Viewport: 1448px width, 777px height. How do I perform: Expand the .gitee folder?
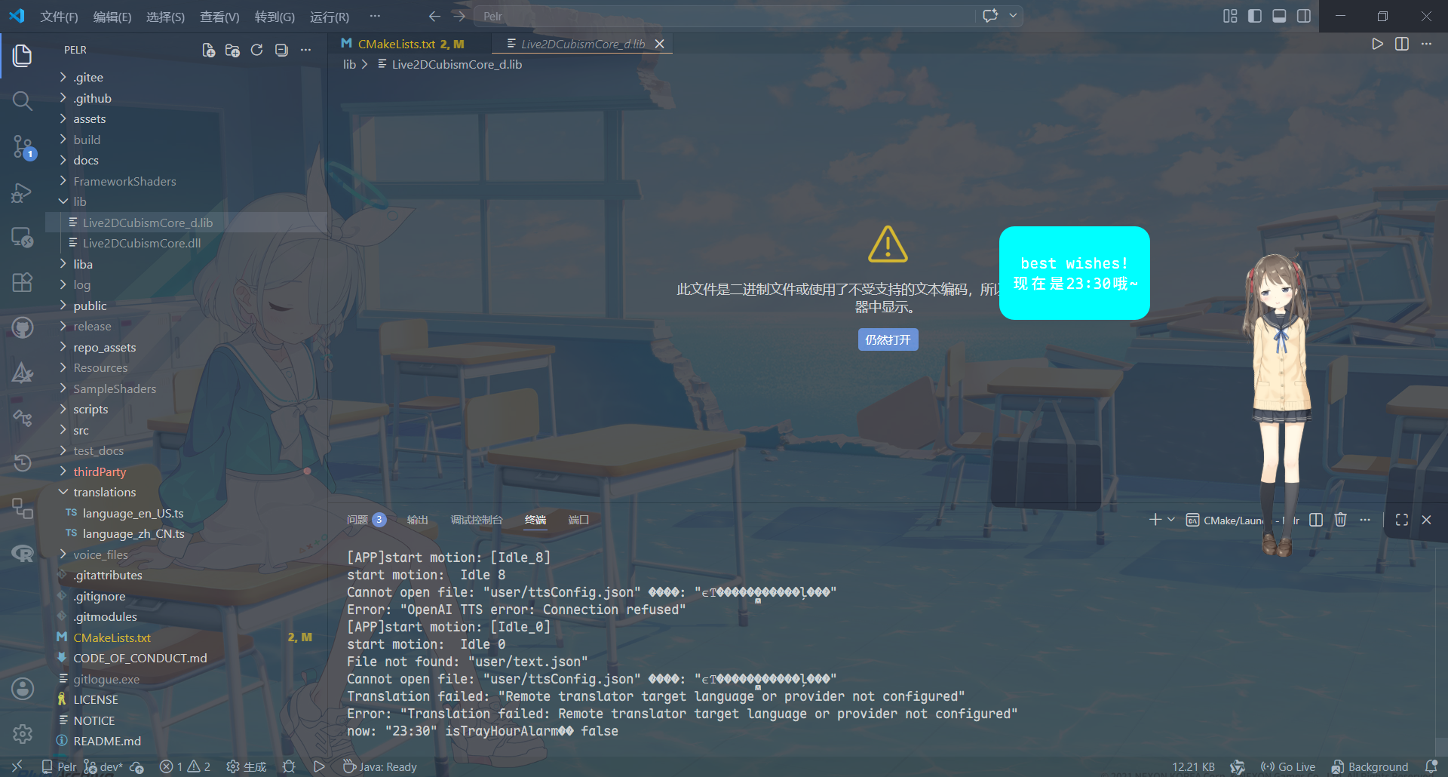pyautogui.click(x=88, y=77)
